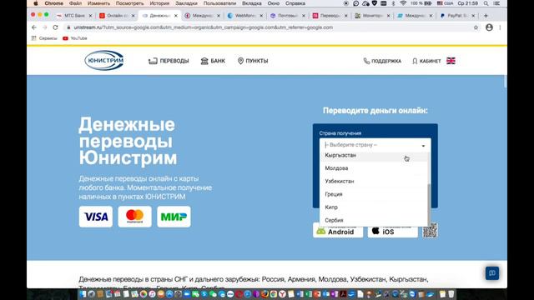The width and height of the screenshot is (534, 300).
Task: Go back with Chrome's back arrow
Action: [x=34, y=27]
